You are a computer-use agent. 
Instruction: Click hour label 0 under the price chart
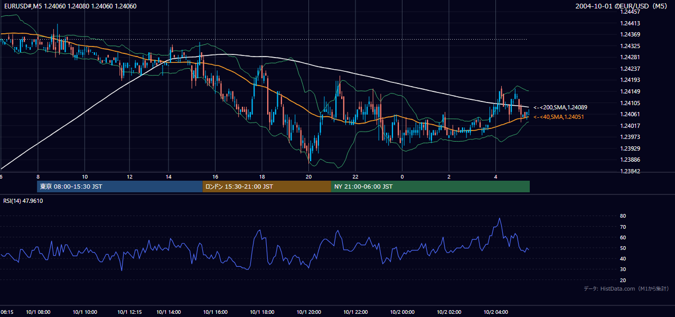point(402,176)
